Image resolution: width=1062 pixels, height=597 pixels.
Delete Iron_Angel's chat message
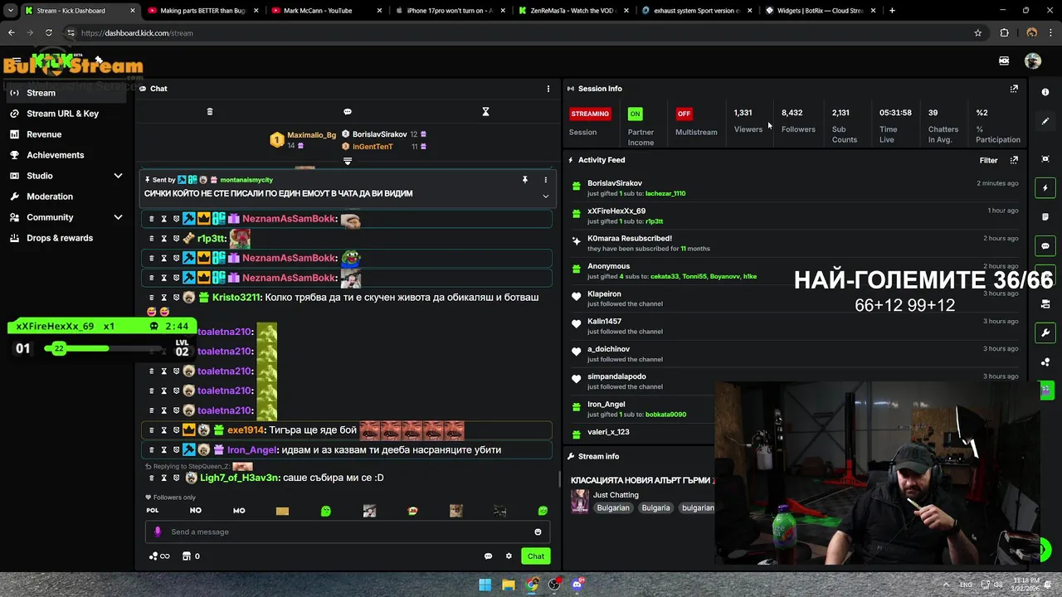[151, 450]
